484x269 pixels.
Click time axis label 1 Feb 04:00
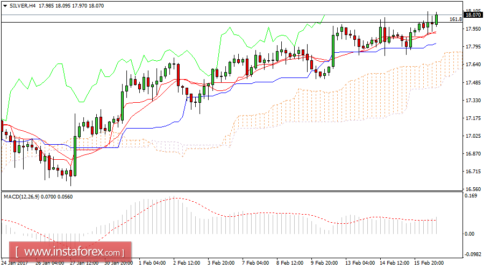[152, 263]
